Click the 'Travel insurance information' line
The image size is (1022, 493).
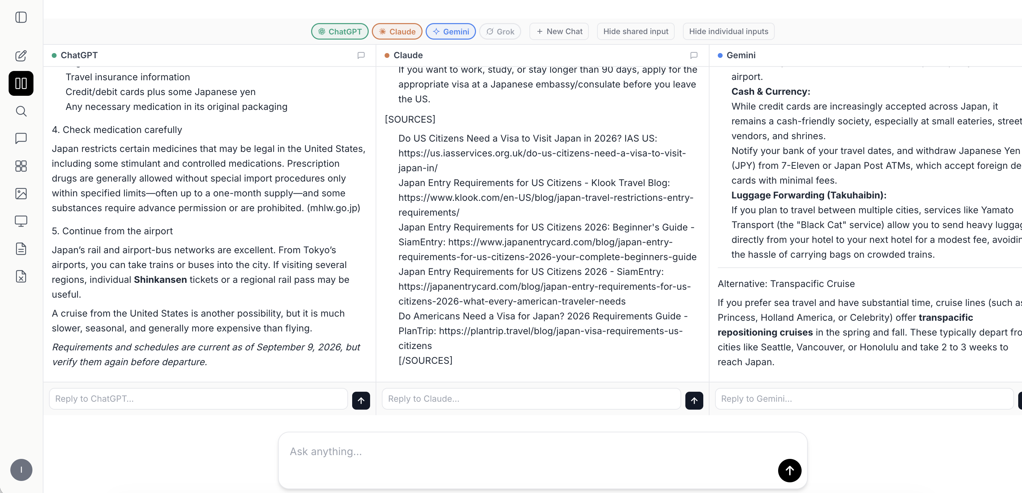[128, 77]
